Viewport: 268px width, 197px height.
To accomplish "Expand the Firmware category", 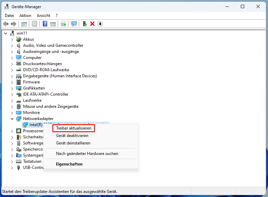I will (x=12, y=82).
